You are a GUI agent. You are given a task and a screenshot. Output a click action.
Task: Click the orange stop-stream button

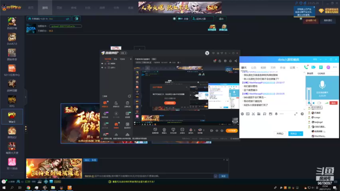(x=232, y=131)
